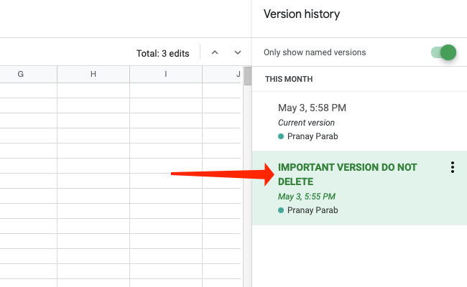Click green author dot under Current version

tap(281, 136)
